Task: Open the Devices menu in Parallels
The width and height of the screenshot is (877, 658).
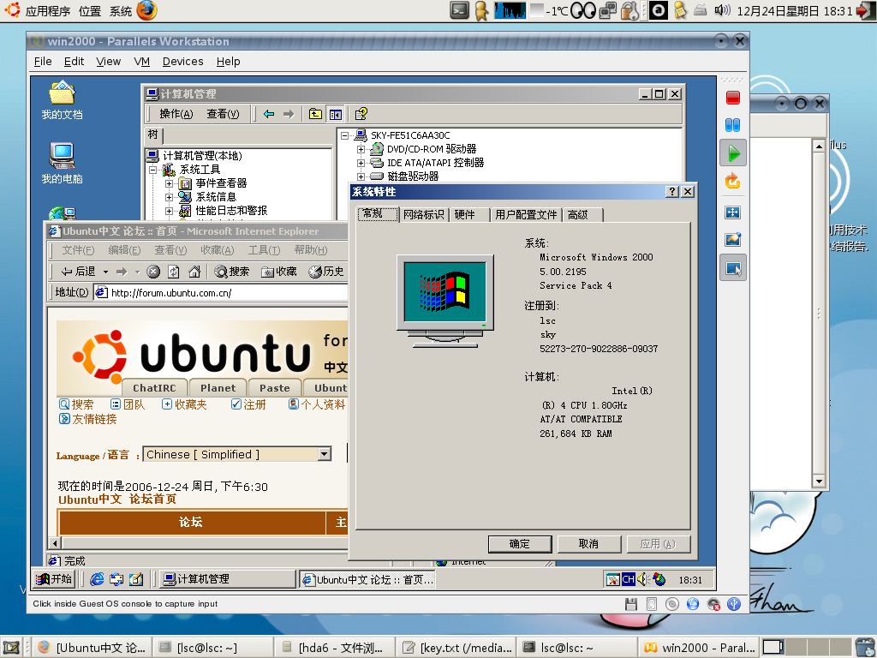Action: pos(183,62)
